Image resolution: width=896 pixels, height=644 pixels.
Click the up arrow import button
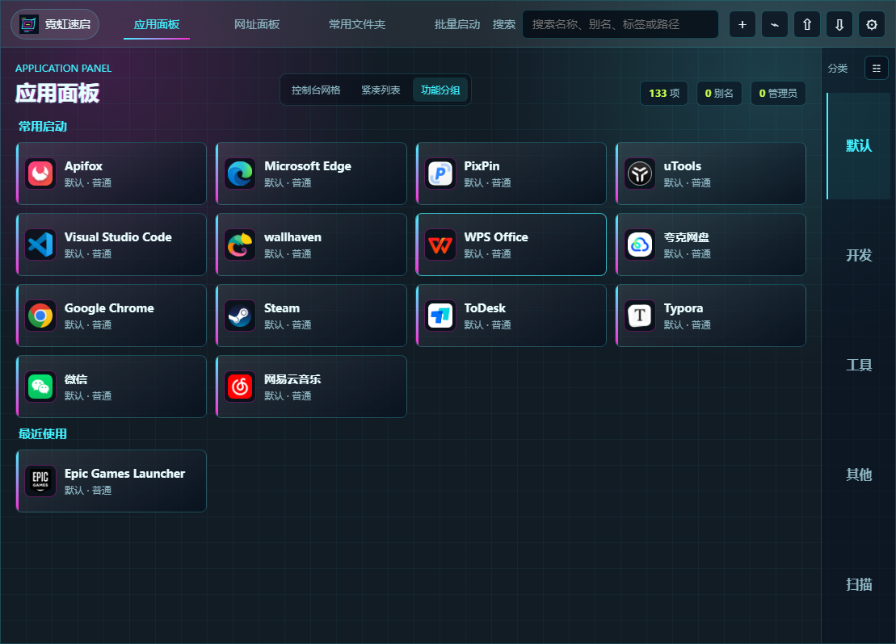click(807, 24)
